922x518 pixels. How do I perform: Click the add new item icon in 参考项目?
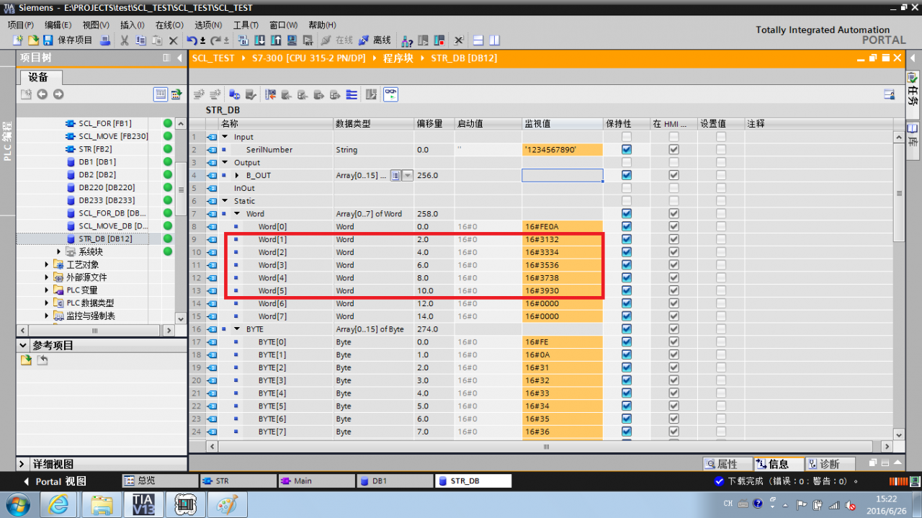tap(26, 360)
